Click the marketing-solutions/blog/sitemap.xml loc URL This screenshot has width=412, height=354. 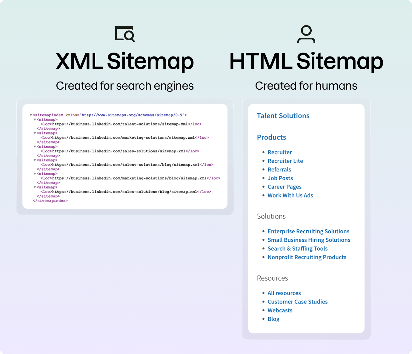point(129,178)
